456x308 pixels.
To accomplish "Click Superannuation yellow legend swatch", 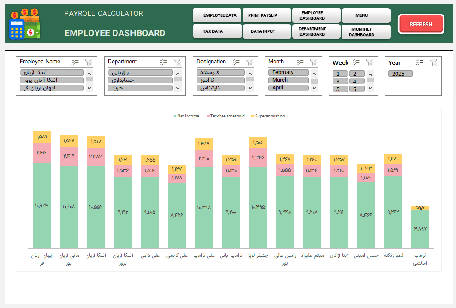I will [x=253, y=116].
